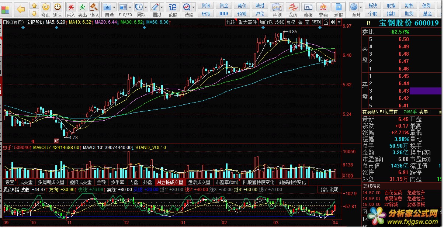Toggle the 叠 overlay option
This screenshot has height=228, width=444.
300,22
